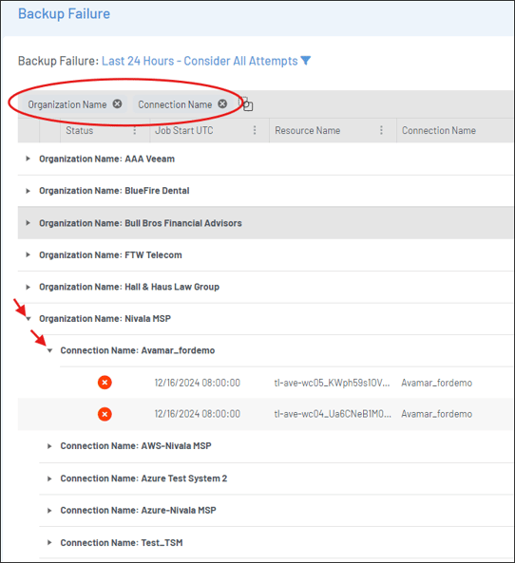Viewport: 515px width, 563px height.
Task: Open Status column options menu
Action: coord(135,130)
